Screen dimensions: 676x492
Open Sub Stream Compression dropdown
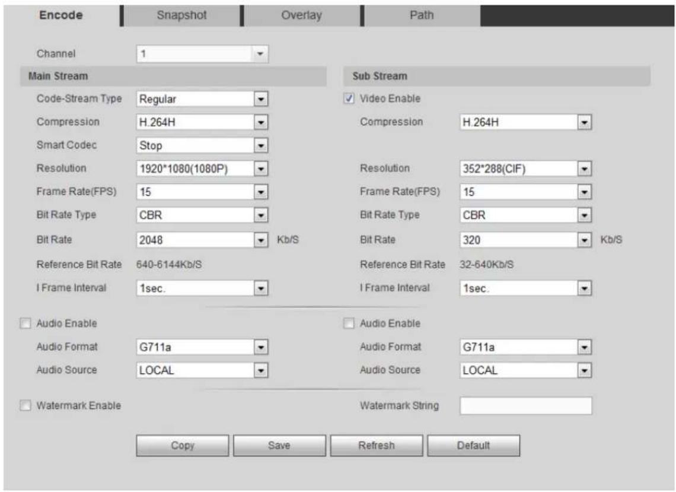point(525,122)
